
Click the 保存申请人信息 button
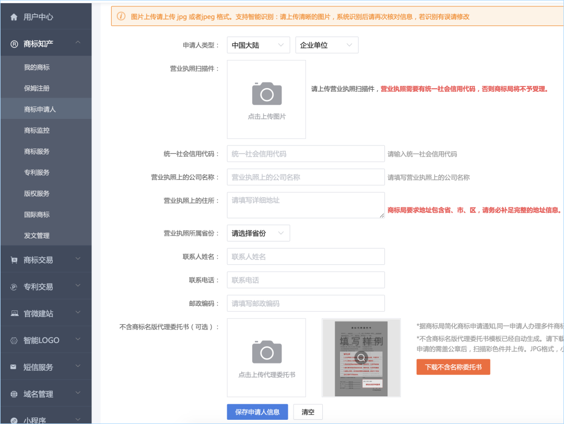[x=257, y=412]
